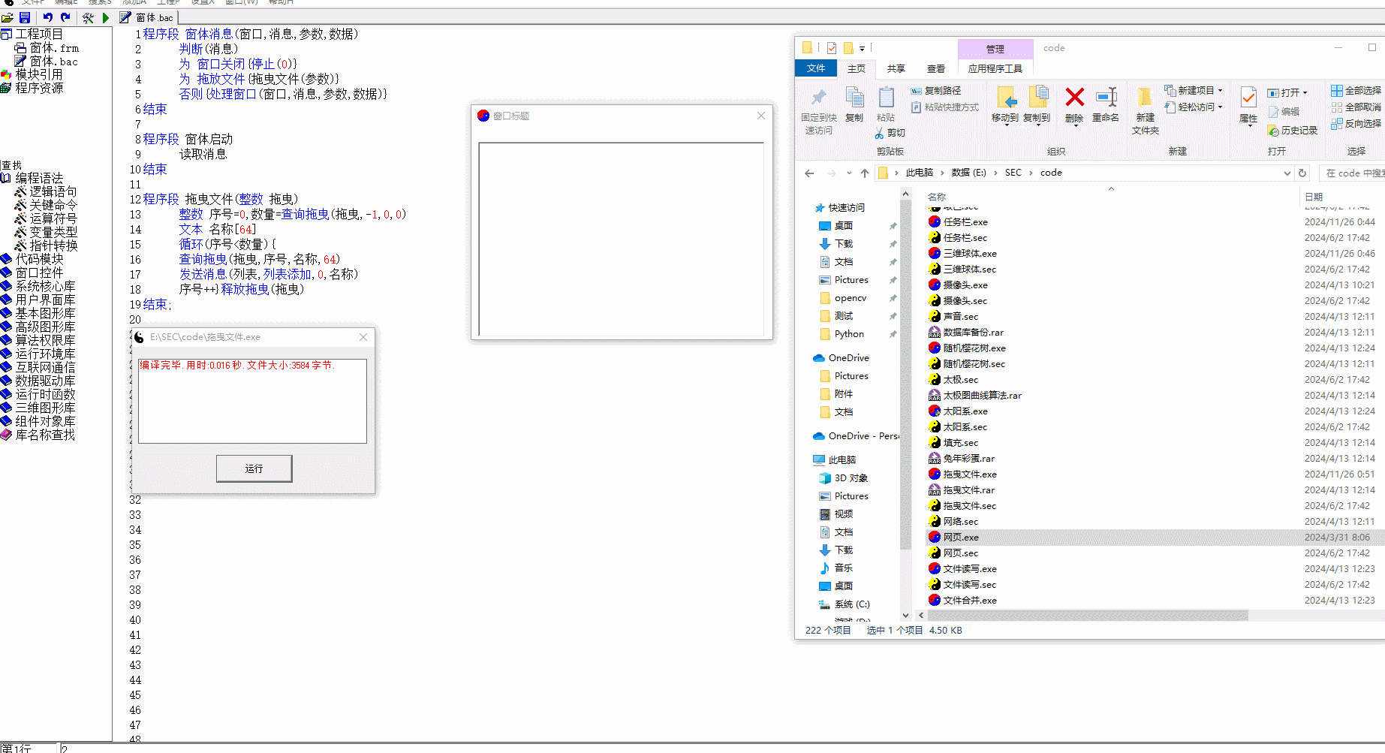Click 全部选择 in the ribbon

(1356, 91)
